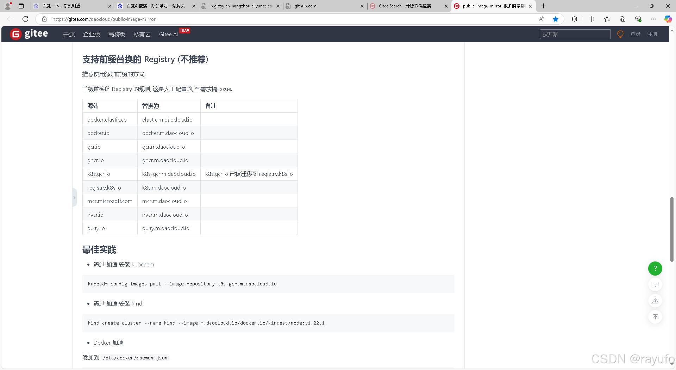Close the registry.cn-hangzhou.aliyuncs tab
The image size is (676, 370).
[278, 6]
